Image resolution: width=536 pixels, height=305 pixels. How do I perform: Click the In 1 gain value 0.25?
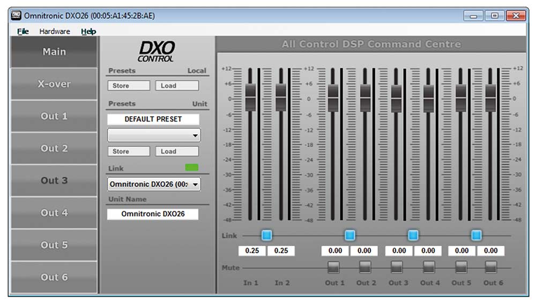tap(252, 251)
